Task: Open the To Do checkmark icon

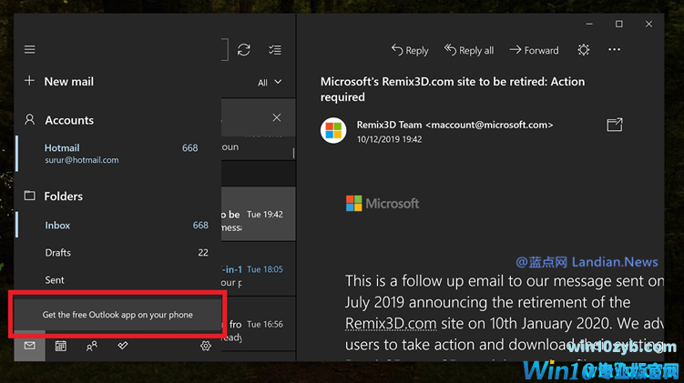Action: click(123, 346)
